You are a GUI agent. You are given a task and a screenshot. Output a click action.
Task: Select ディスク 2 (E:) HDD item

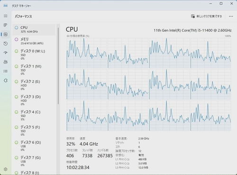coord(34,85)
